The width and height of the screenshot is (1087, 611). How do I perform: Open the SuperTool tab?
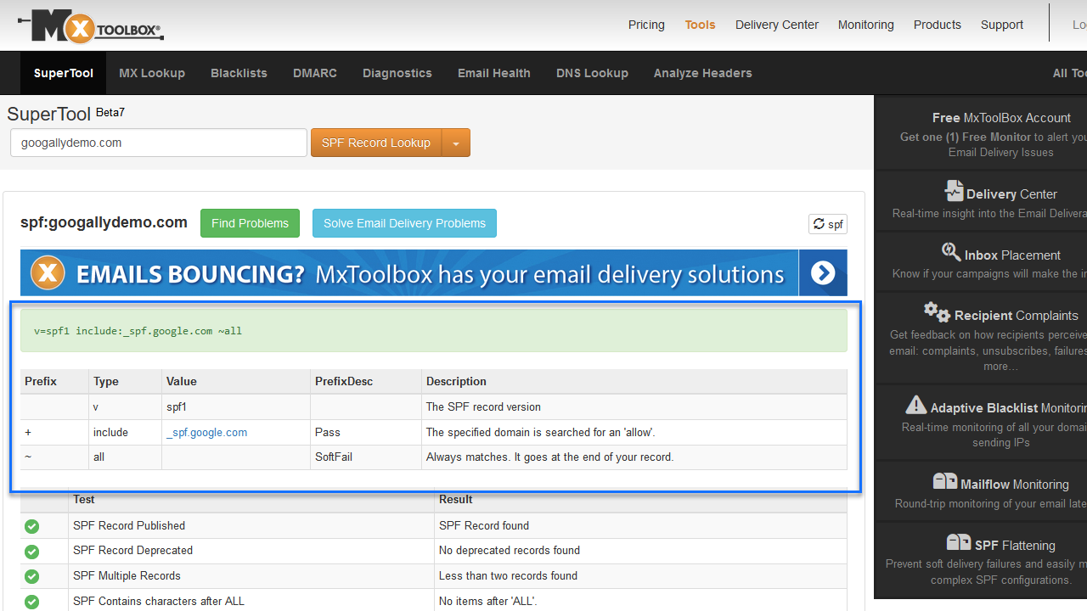[x=64, y=73]
